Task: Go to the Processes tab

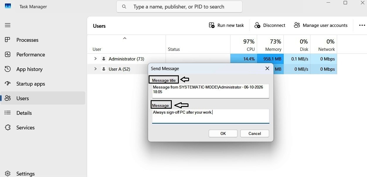Action: click(x=43, y=40)
